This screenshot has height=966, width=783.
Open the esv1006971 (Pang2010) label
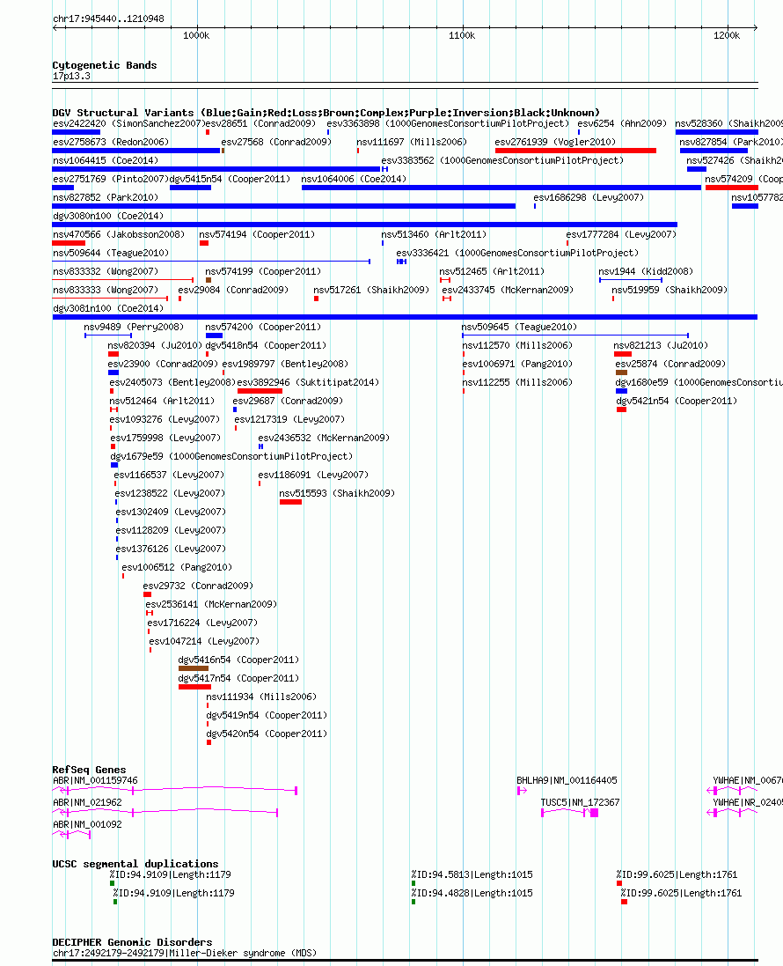(x=517, y=364)
